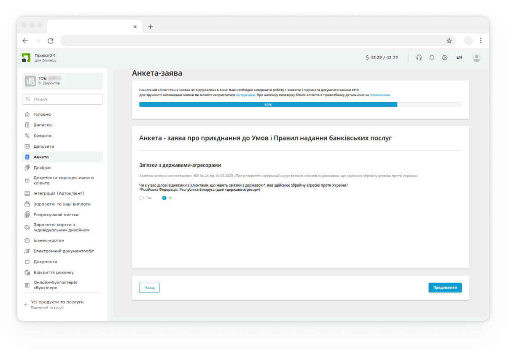Image resolution: width=506 pixels, height=363 pixels.
Task: Expand the ТОВ company selector
Action: click(x=62, y=81)
